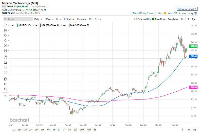Toggle the Real-Time checkbox
Image resolution: width=199 pixels, height=134 pixels.
click(153, 19)
